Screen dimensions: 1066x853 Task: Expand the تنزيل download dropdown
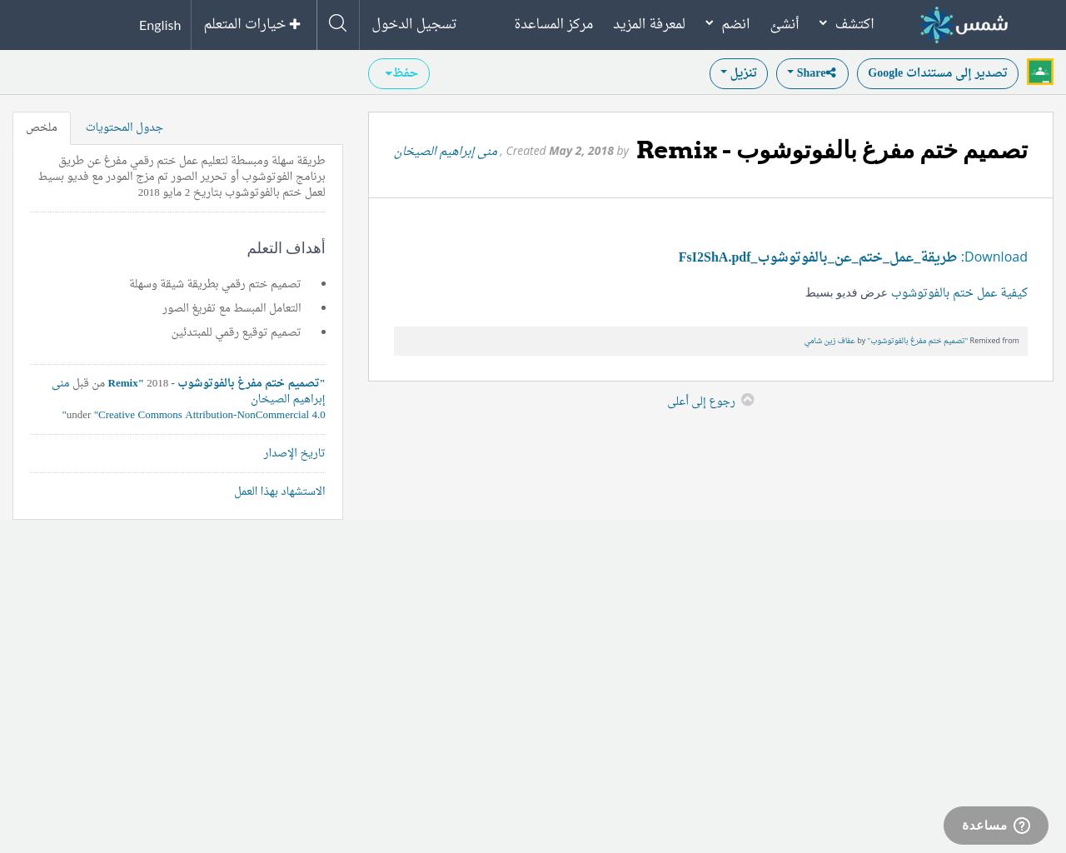point(738,73)
